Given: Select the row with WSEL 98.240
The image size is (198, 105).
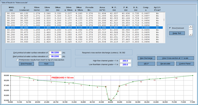Looking at the screenshot, I should (84, 35).
